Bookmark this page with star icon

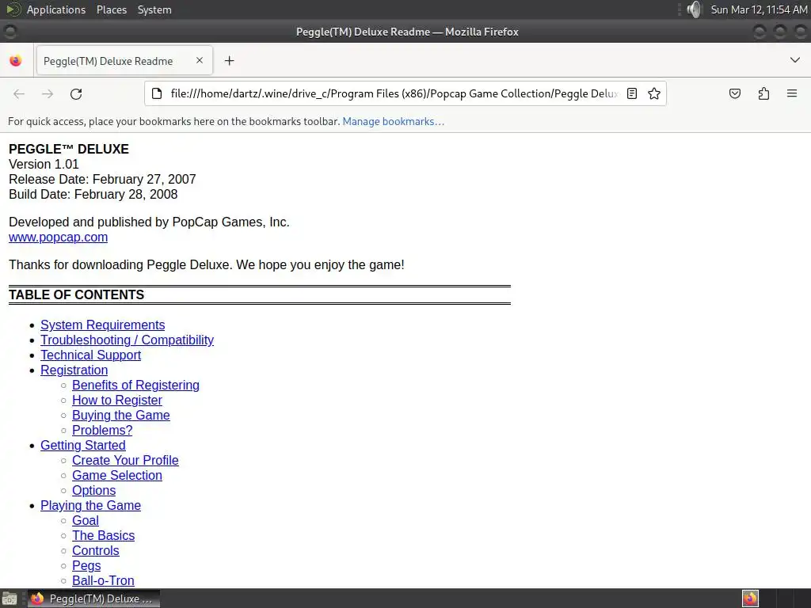[x=653, y=93]
